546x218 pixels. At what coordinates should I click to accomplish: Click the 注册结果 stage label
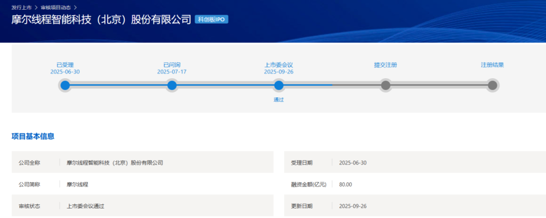click(492, 65)
